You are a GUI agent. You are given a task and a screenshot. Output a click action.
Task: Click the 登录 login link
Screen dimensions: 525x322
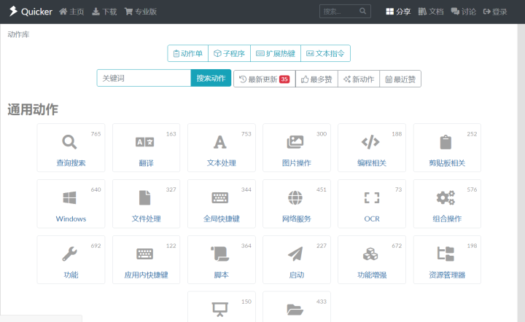coord(495,12)
